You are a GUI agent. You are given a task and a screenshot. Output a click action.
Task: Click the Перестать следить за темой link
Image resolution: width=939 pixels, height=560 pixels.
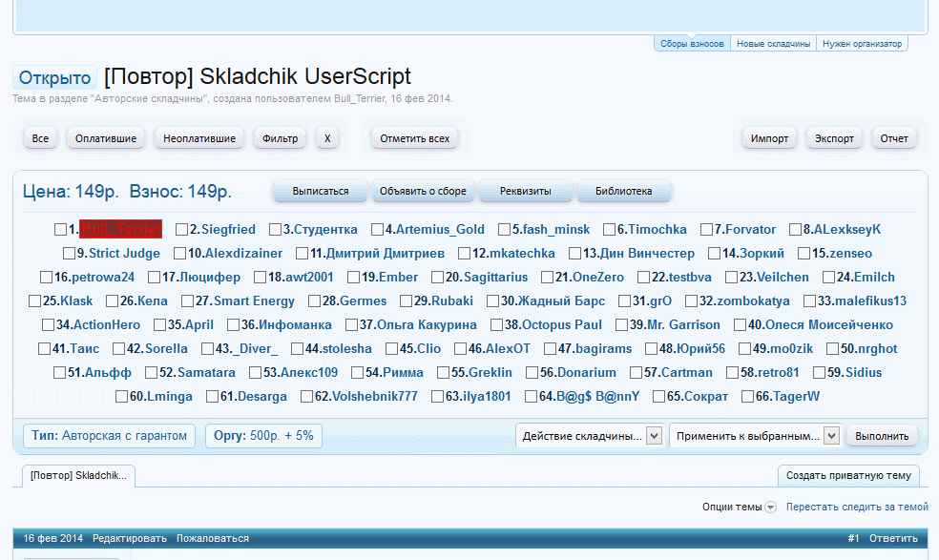click(857, 508)
